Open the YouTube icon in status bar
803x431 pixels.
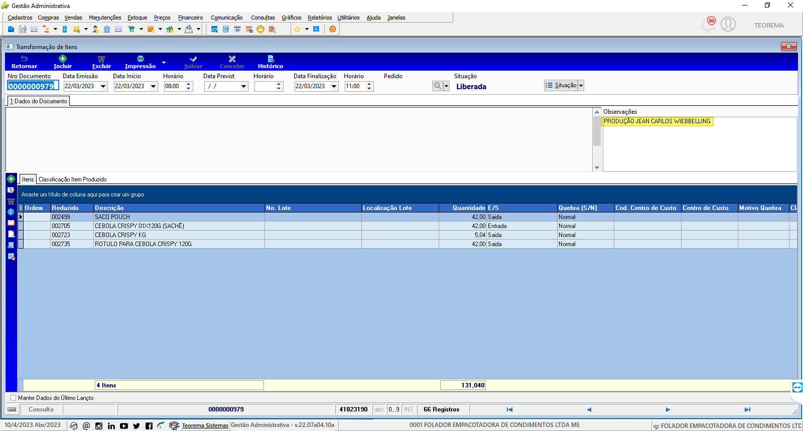coord(124,426)
